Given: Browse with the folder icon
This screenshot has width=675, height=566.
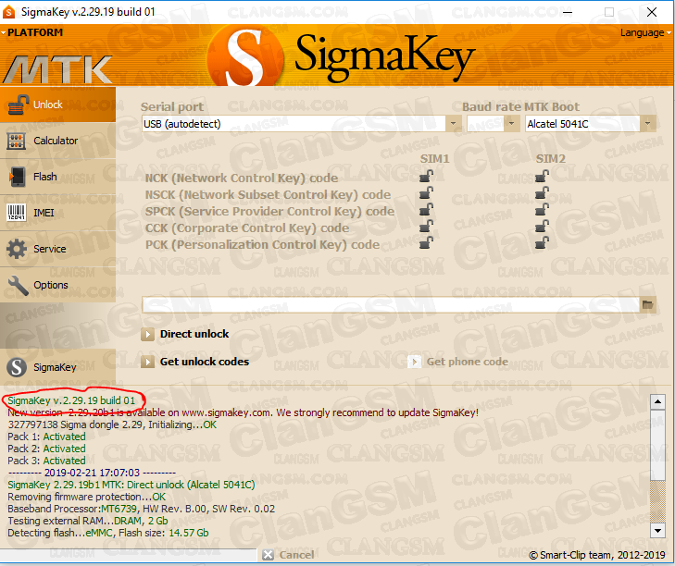Looking at the screenshot, I should coord(647,304).
